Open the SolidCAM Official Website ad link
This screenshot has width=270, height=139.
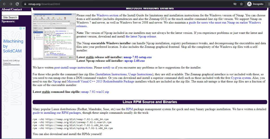[x=11, y=62]
